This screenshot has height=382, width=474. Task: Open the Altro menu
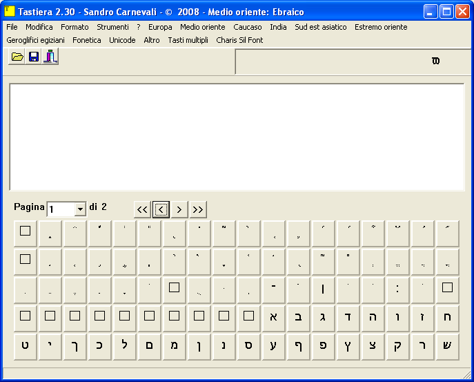coord(152,40)
